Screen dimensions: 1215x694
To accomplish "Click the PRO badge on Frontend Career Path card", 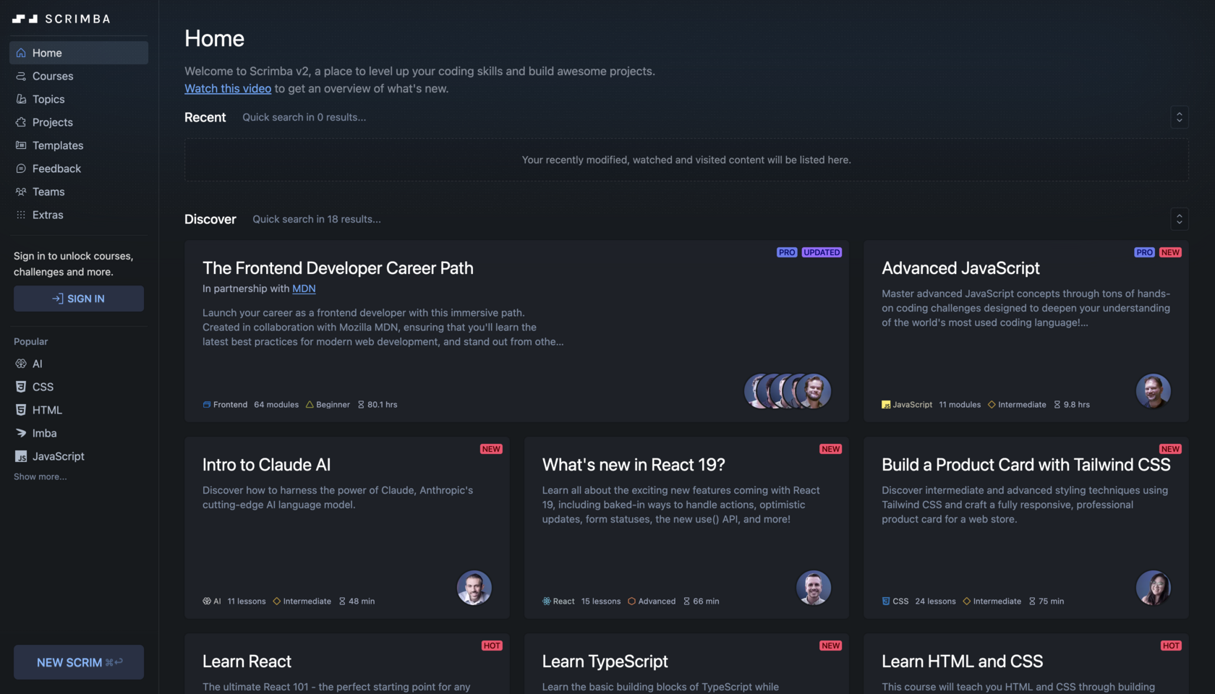I will [787, 252].
